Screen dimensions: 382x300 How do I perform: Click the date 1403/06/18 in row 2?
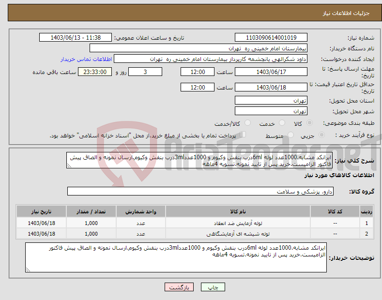[x=42, y=234]
